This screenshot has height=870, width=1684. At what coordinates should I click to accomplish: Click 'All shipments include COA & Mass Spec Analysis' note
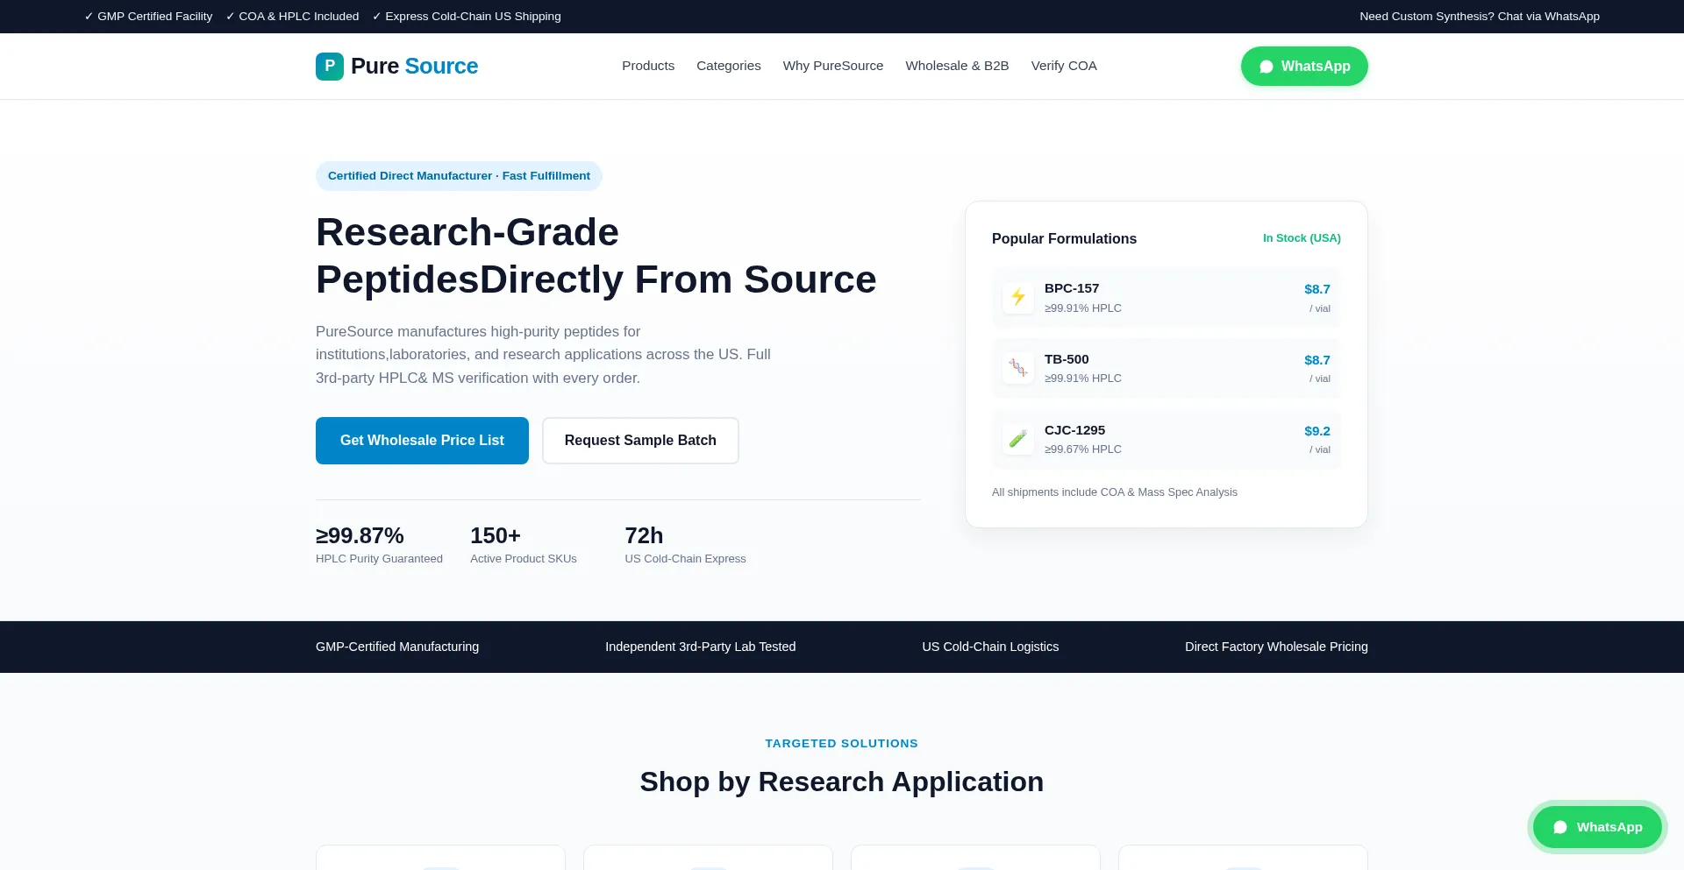[1115, 492]
